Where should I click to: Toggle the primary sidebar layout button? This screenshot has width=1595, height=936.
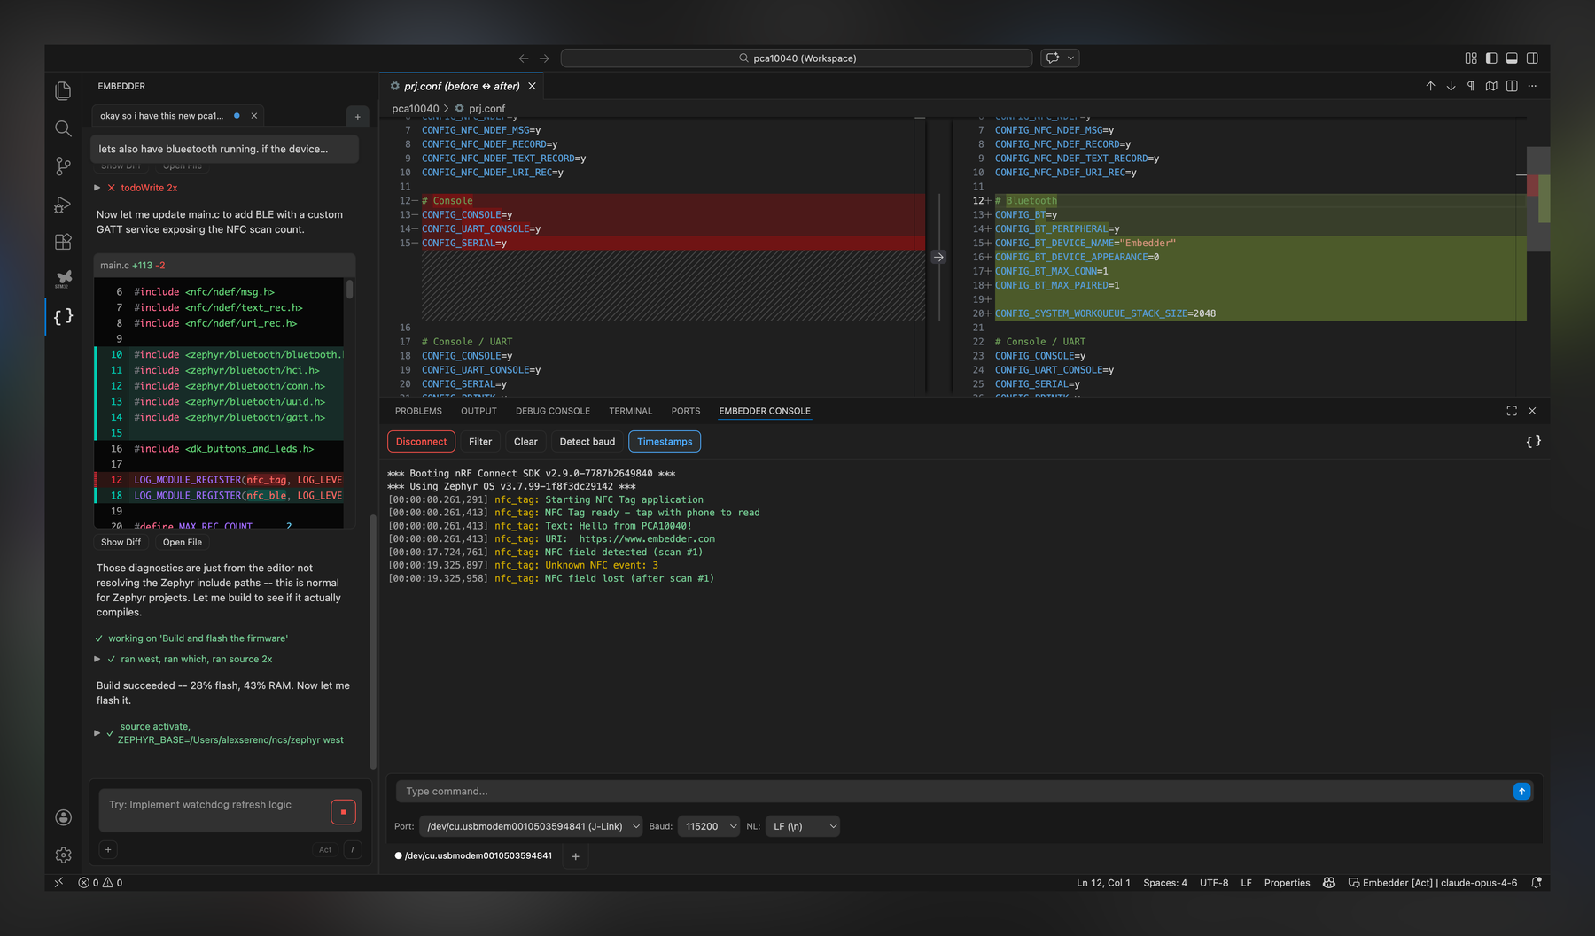point(1491,58)
